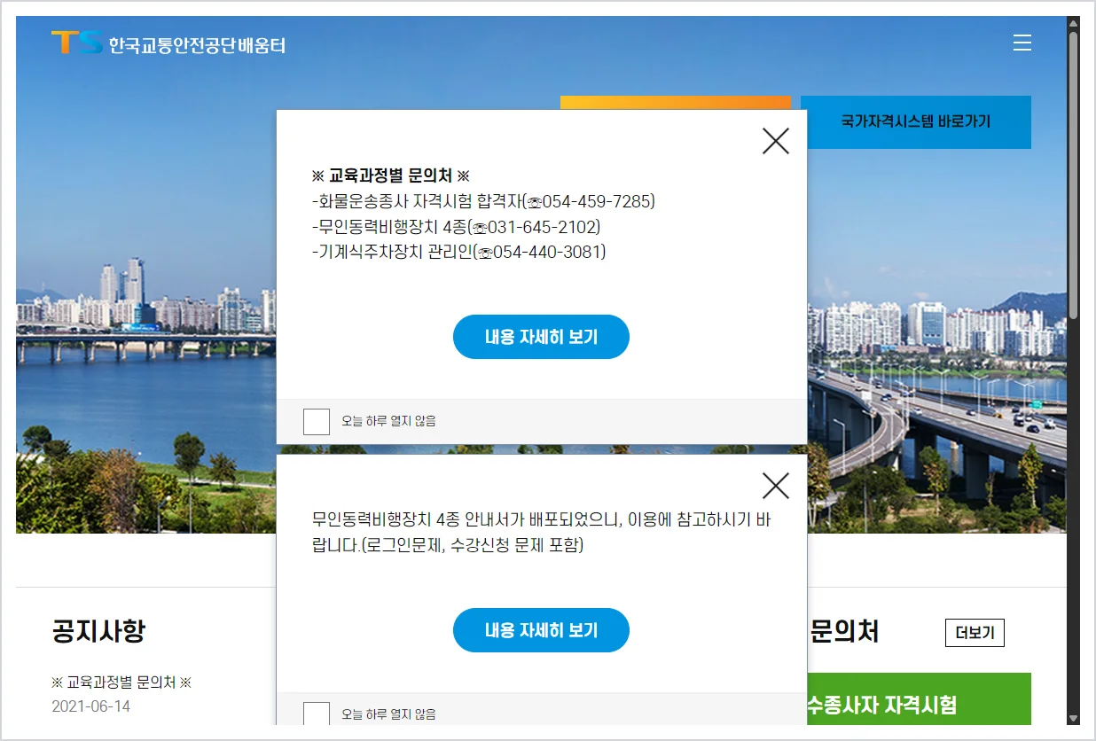The width and height of the screenshot is (1096, 741).
Task: Click the 화물운송종사 자격시험 합격자 phone line
Action: pyautogui.click(x=484, y=201)
